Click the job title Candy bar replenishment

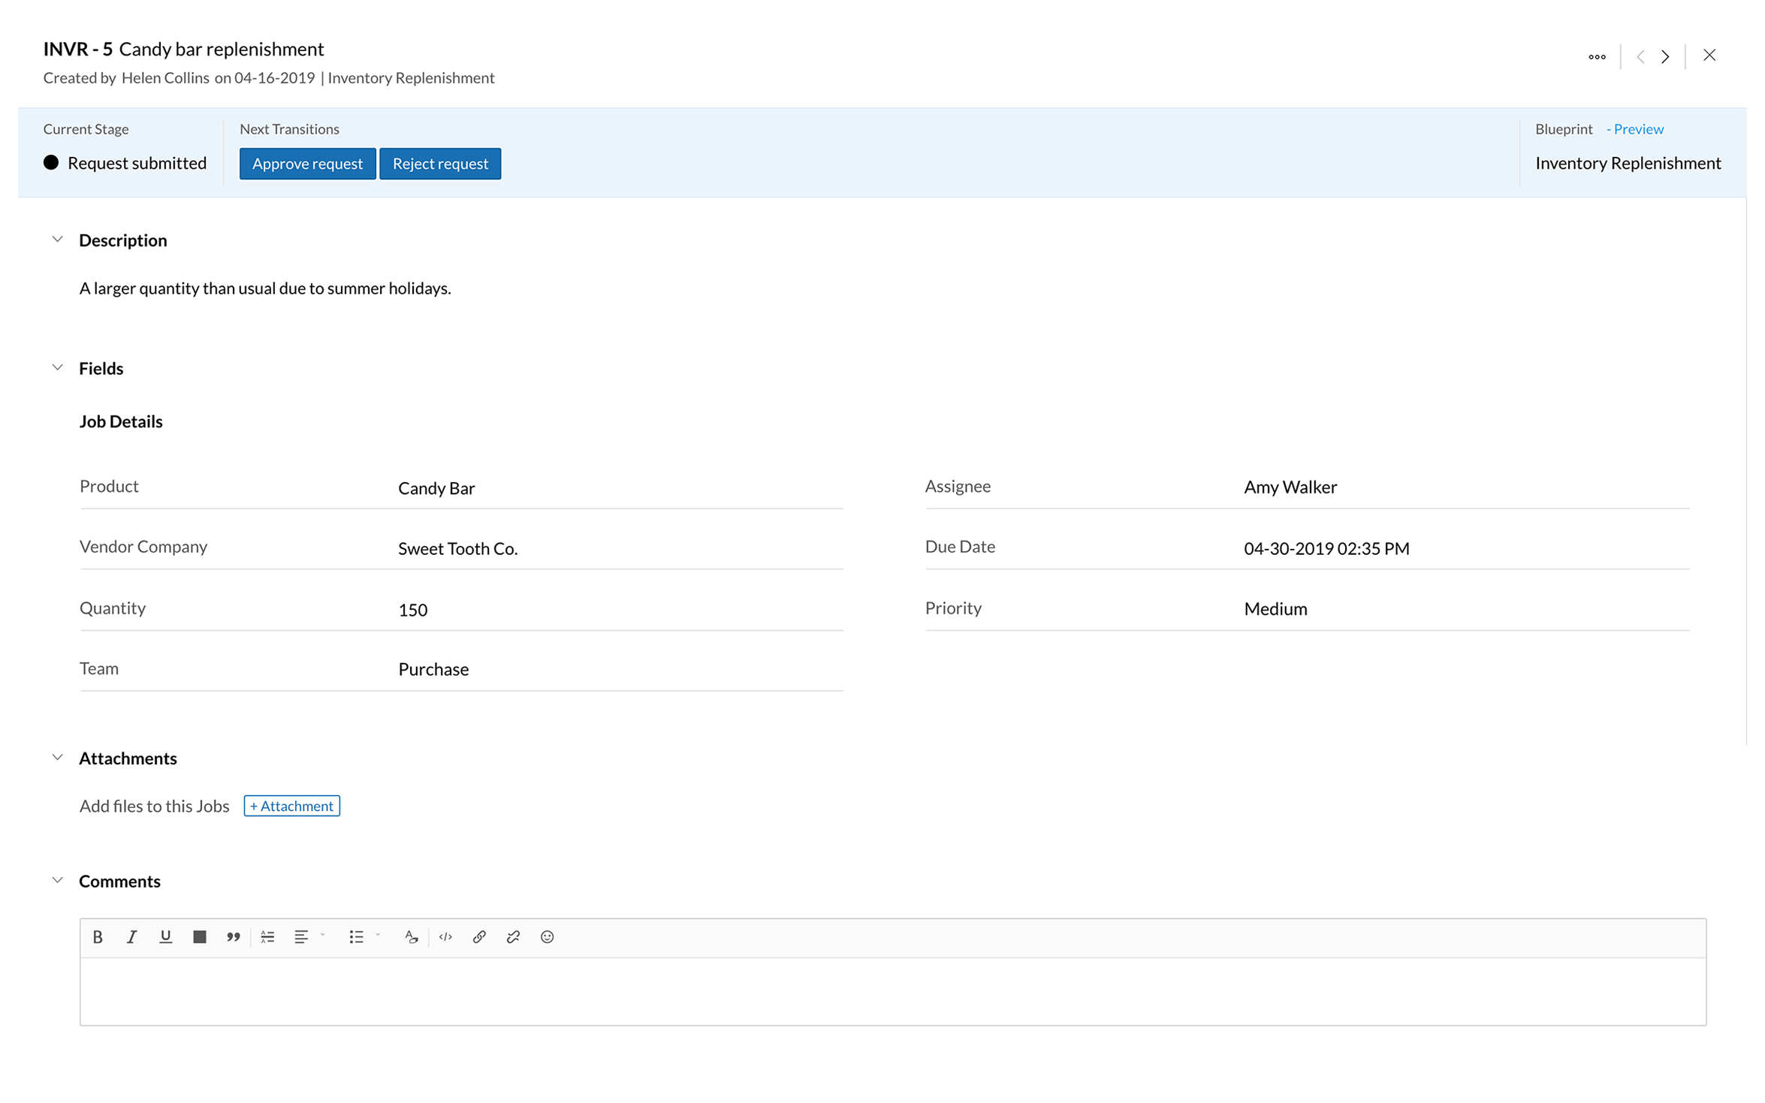click(x=222, y=50)
